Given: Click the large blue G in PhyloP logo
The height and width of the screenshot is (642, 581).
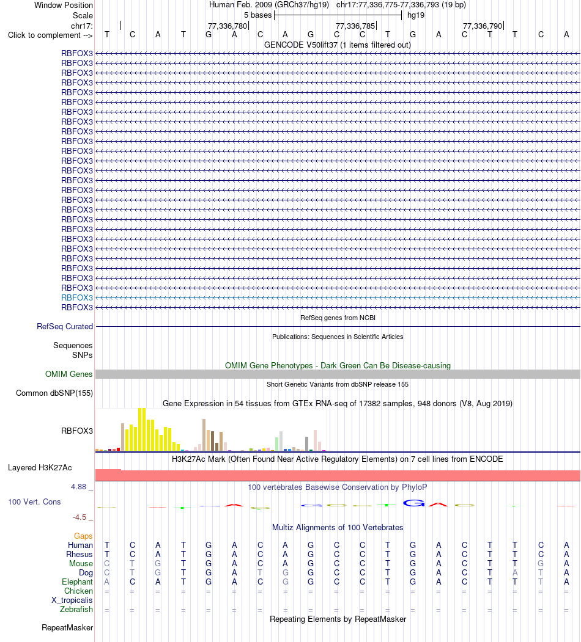Looking at the screenshot, I should coord(413,503).
